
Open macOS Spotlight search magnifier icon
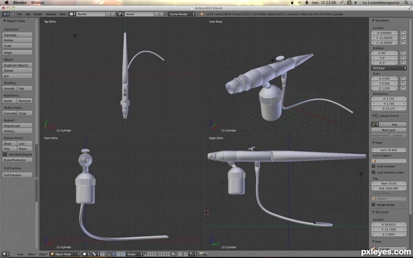coord(406,3)
